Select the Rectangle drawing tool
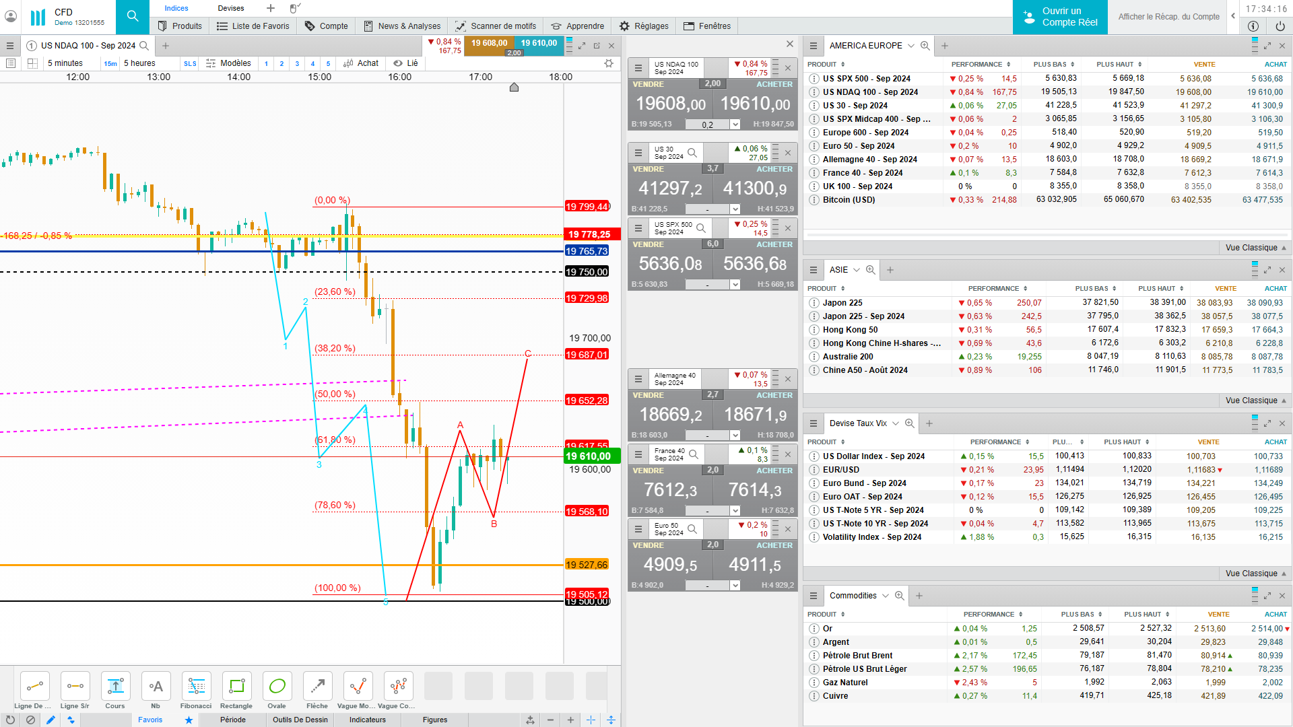Image resolution: width=1293 pixels, height=727 pixels. tap(236, 687)
